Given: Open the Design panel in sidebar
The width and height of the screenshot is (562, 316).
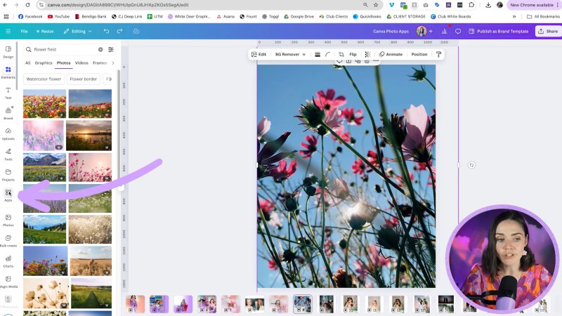Looking at the screenshot, I should coord(8,51).
